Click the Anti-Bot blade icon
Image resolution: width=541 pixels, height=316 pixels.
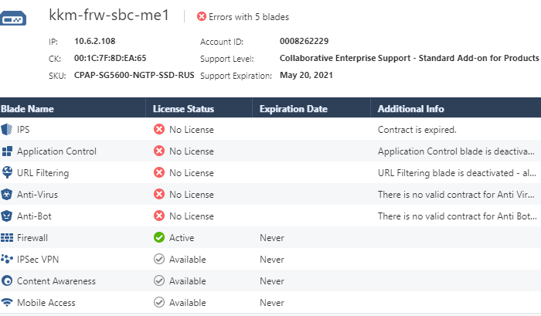pyautogui.click(x=6, y=216)
